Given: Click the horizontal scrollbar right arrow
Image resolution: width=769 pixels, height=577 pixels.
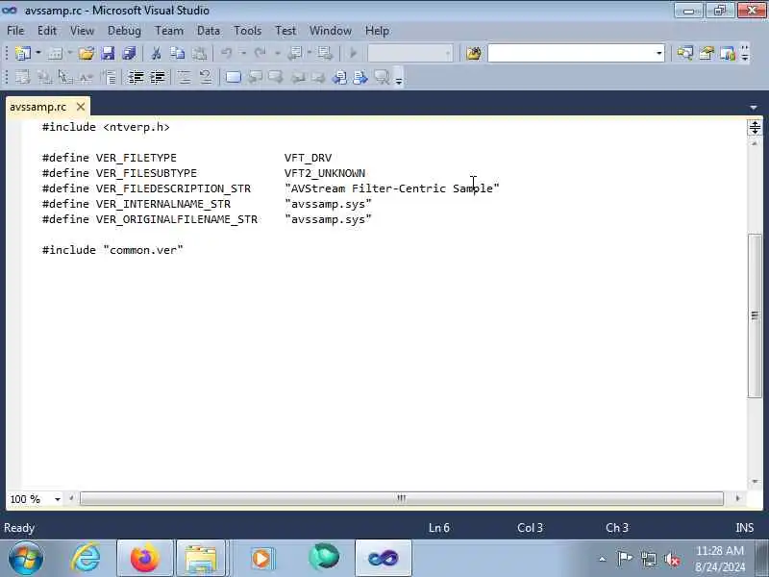Looking at the screenshot, I should click(x=737, y=498).
